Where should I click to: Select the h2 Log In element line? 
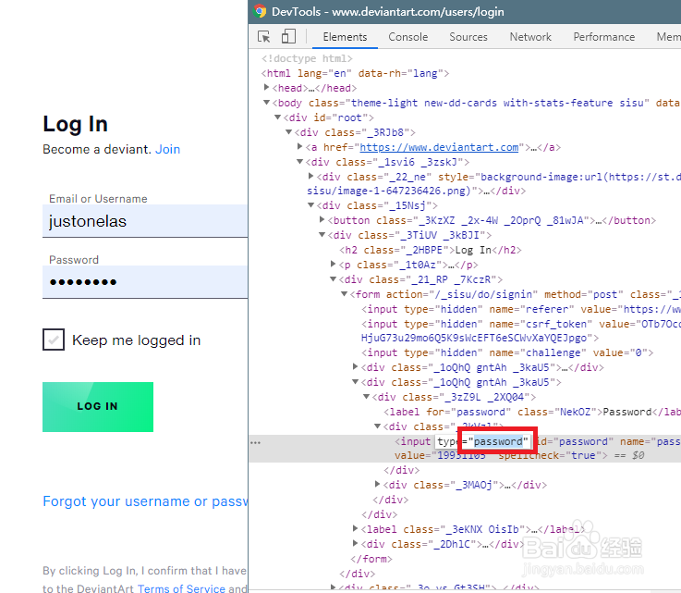point(430,250)
